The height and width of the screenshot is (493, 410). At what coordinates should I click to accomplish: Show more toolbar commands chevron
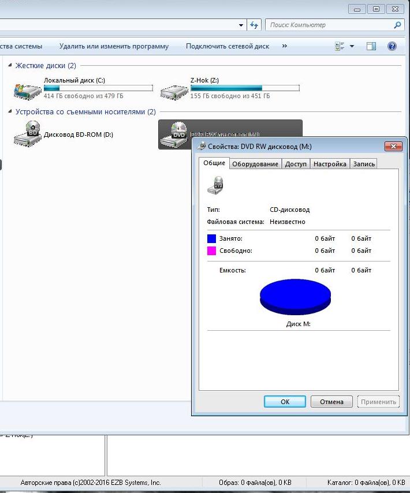(284, 46)
